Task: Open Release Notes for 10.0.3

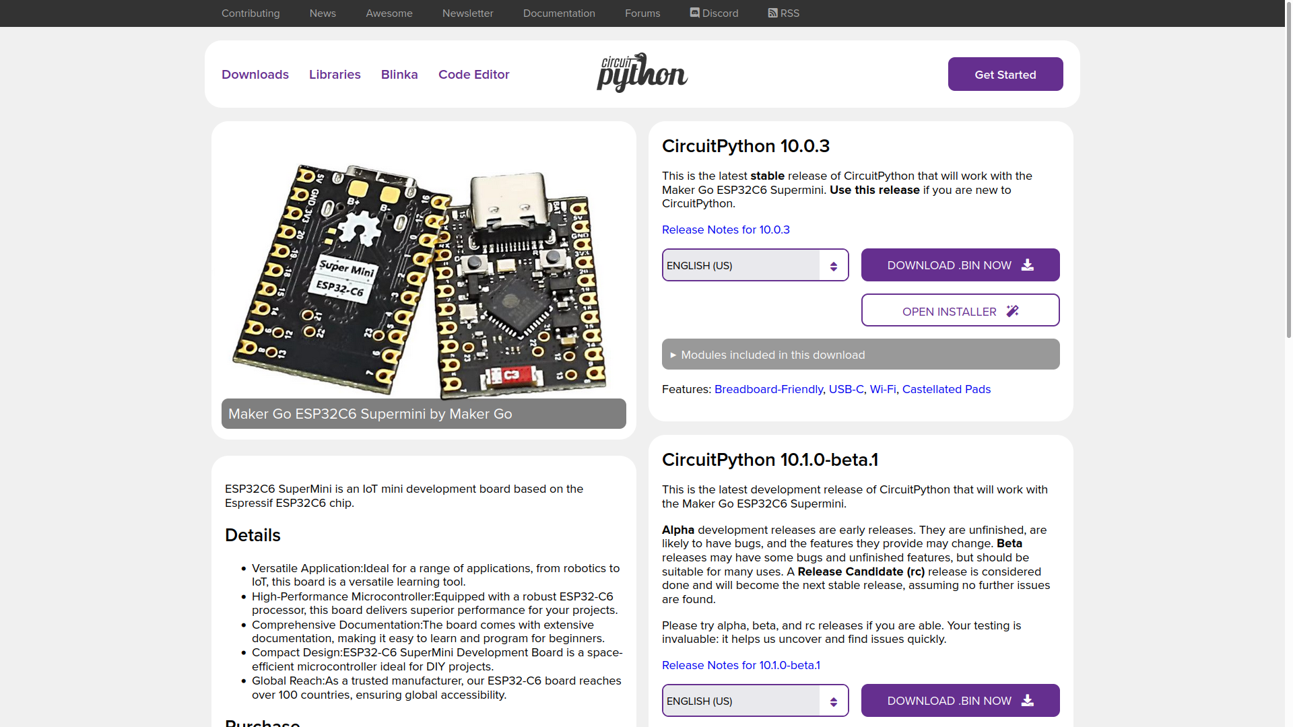Action: (x=726, y=230)
